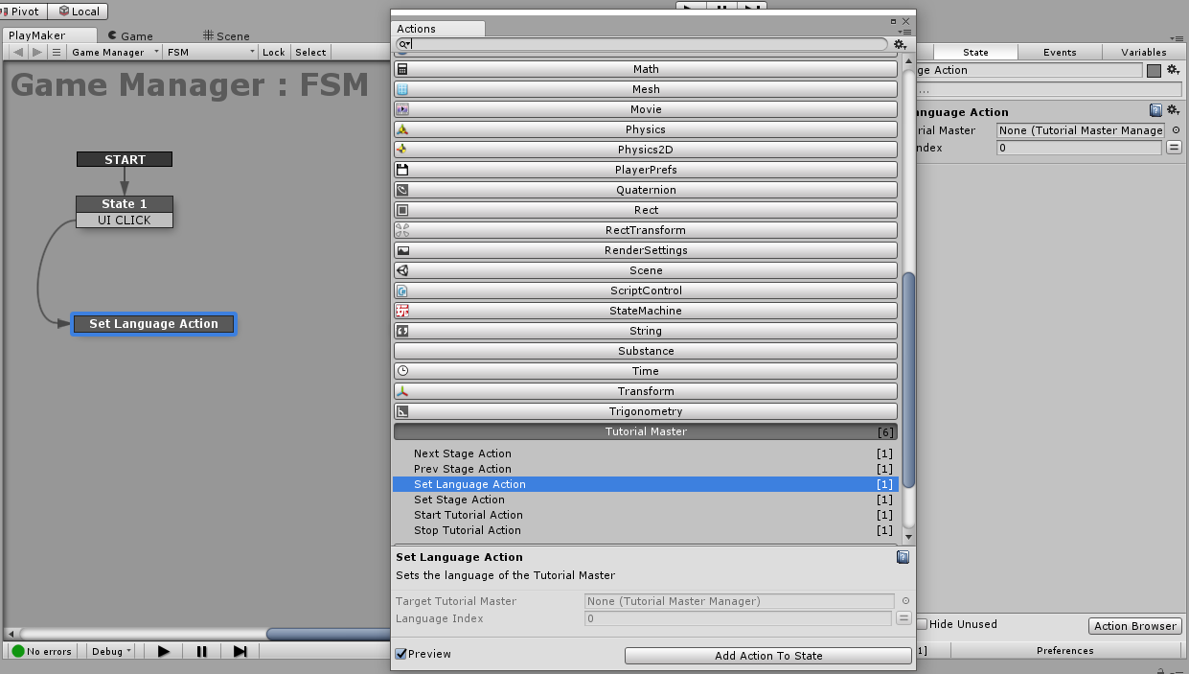Open the state settings gear beside the color box
Image resolution: width=1189 pixels, height=674 pixels.
tap(1172, 70)
